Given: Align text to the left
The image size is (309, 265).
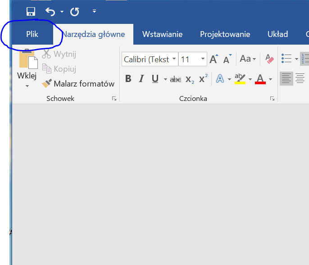Looking at the screenshot, I should pyautogui.click(x=286, y=78).
